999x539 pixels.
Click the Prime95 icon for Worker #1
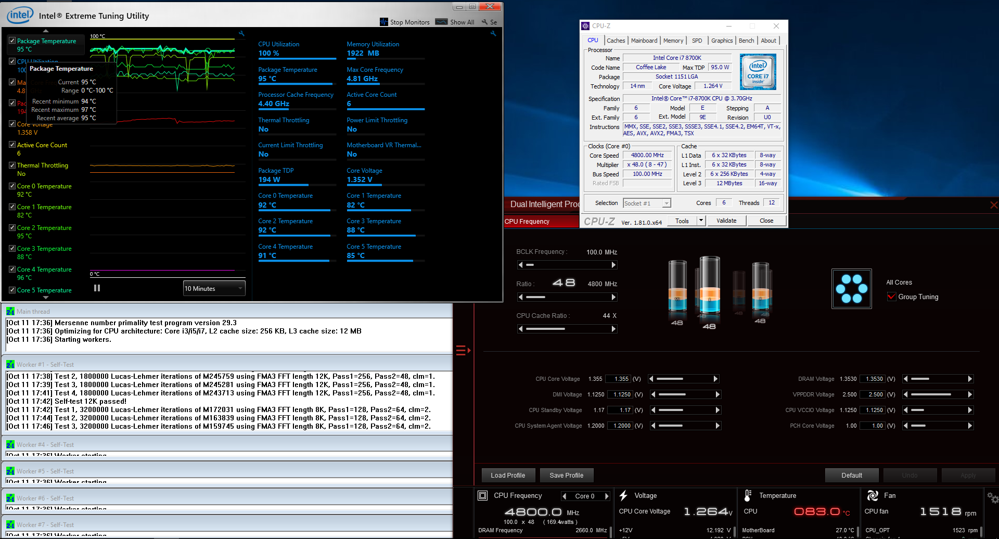[x=10, y=364]
